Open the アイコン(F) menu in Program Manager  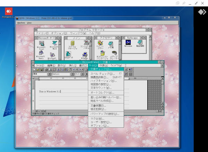pos(42,33)
